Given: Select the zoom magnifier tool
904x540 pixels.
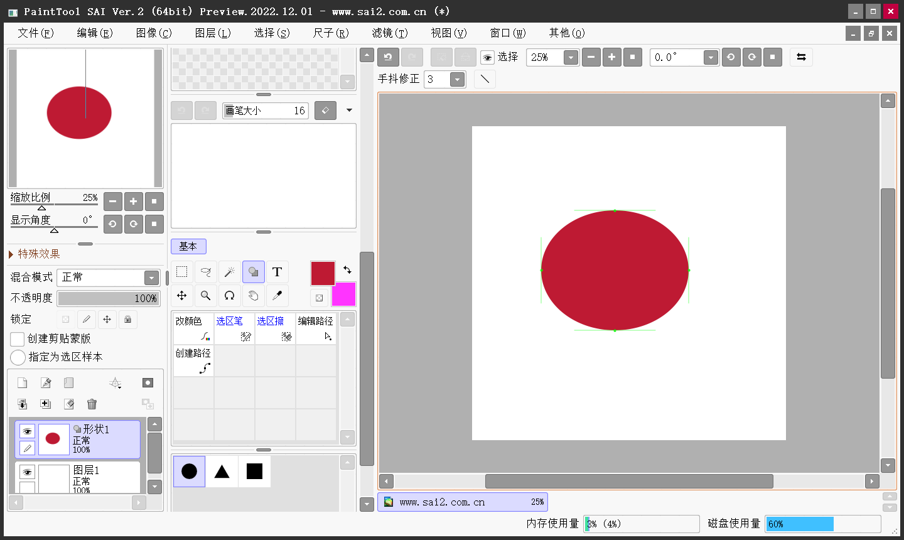Looking at the screenshot, I should coord(206,295).
